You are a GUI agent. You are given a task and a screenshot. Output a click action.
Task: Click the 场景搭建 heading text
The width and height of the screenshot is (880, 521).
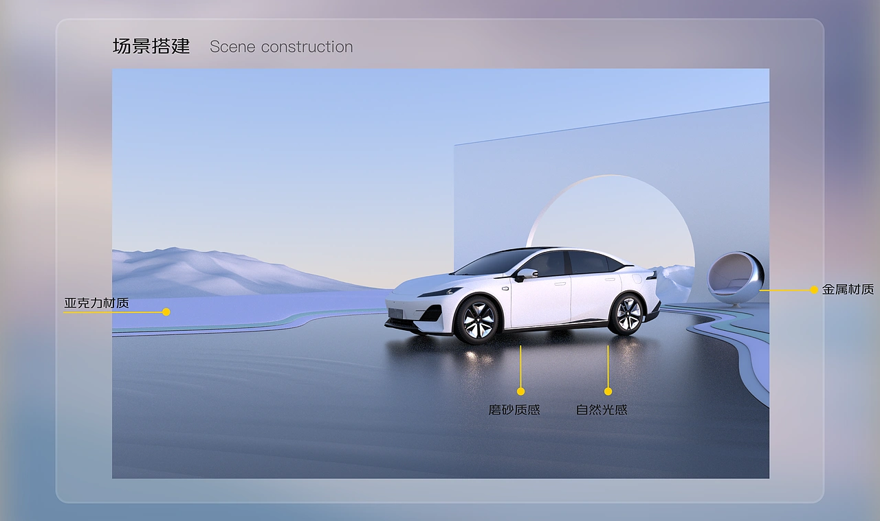[151, 47]
